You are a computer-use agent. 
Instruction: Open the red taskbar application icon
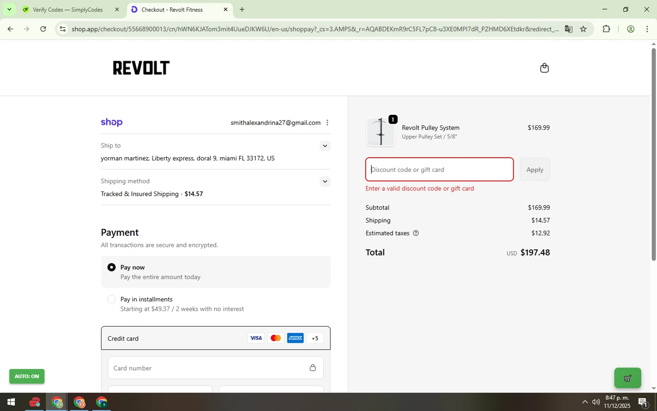34,402
